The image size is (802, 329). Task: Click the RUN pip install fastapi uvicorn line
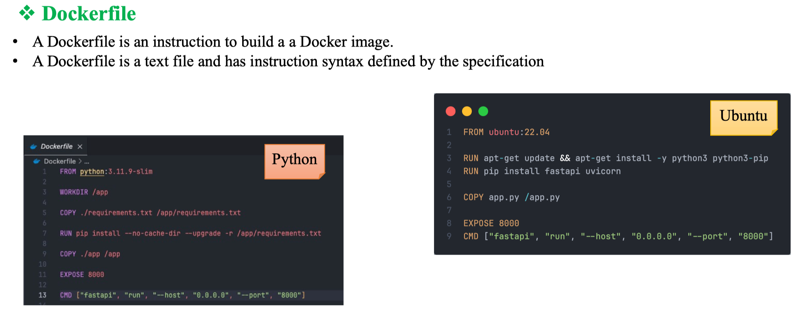(542, 171)
